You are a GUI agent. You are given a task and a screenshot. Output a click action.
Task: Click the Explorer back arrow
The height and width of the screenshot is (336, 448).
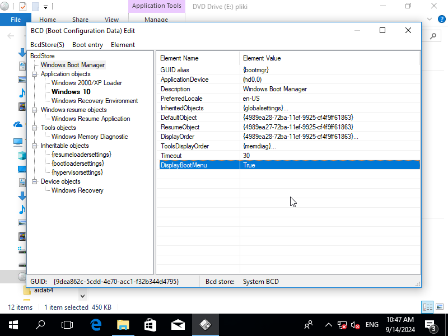11,36
